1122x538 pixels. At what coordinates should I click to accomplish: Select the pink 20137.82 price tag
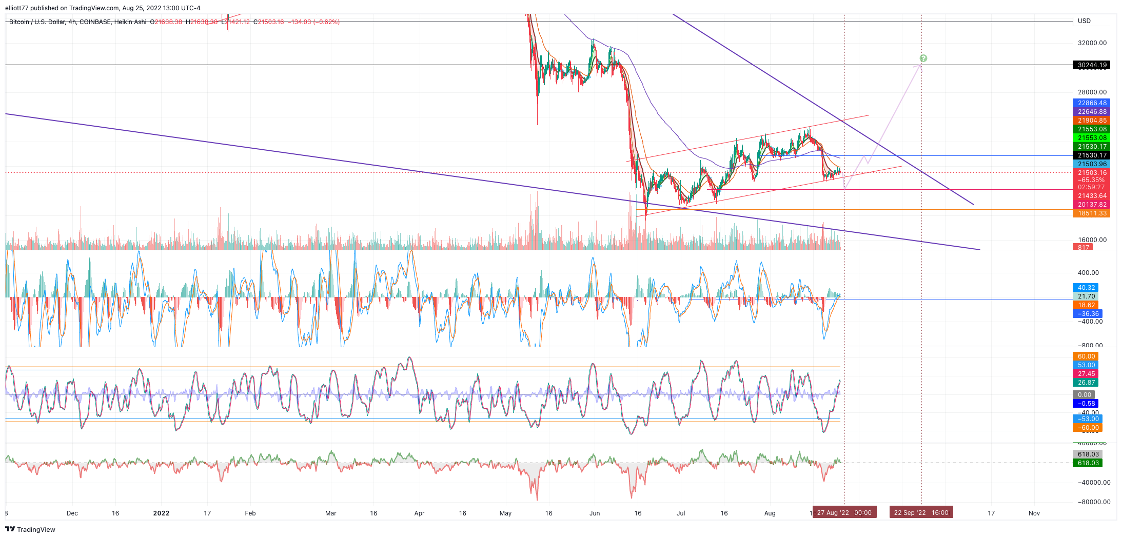[1091, 205]
